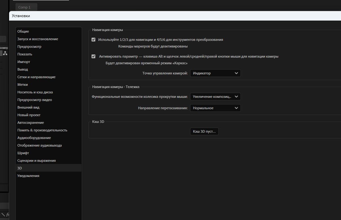Image resolution: width=341 pixels, height=220 pixels.
Task: Open the Точка управления камерой dropdown
Action: [x=215, y=73]
